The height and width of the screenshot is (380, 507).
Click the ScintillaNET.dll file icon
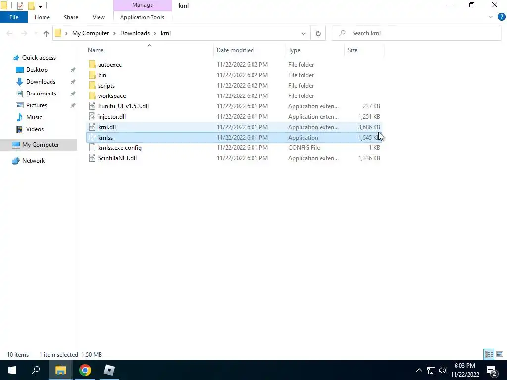point(92,158)
